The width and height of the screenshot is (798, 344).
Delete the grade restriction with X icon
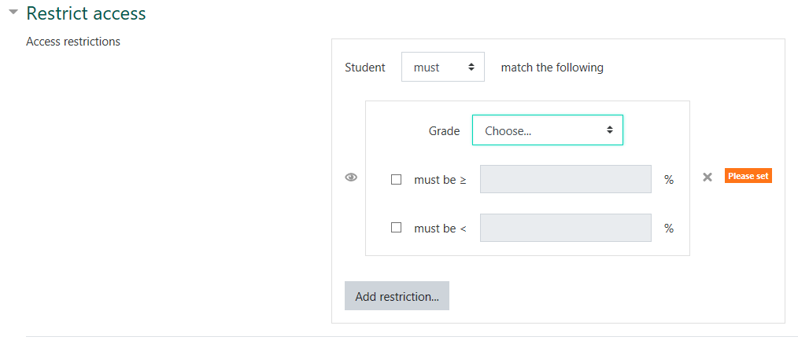(707, 177)
